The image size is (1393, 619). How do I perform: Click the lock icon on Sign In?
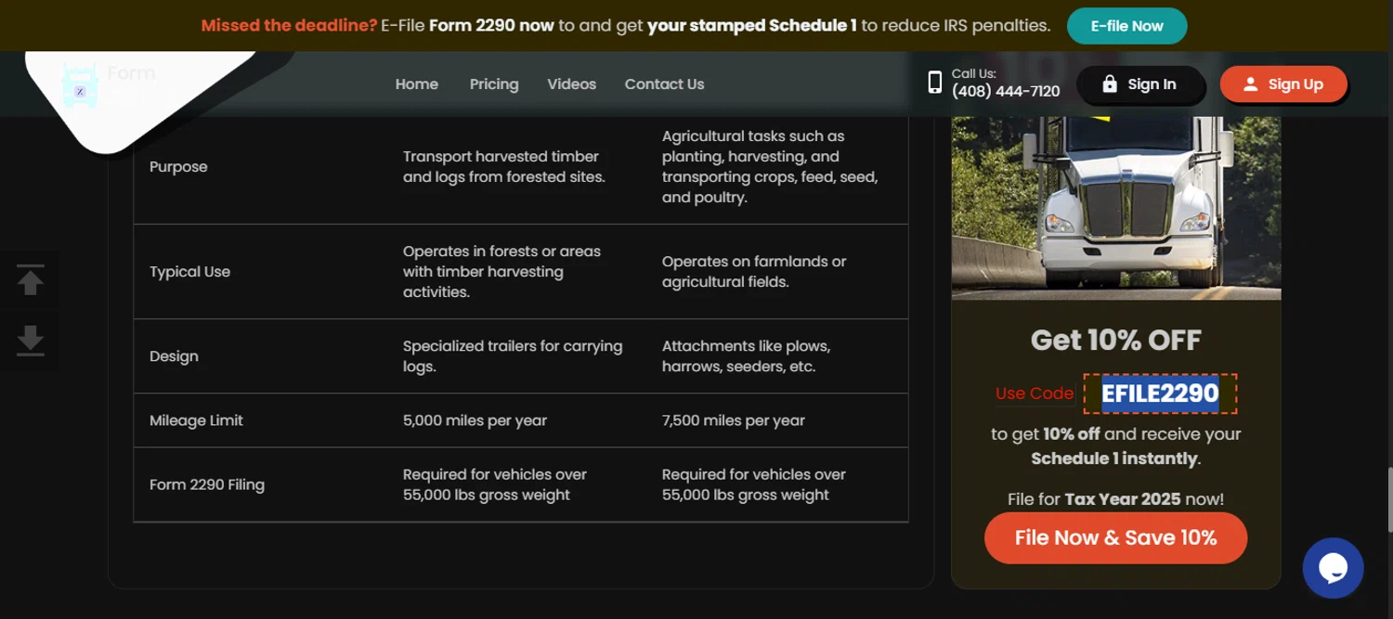[1109, 84]
